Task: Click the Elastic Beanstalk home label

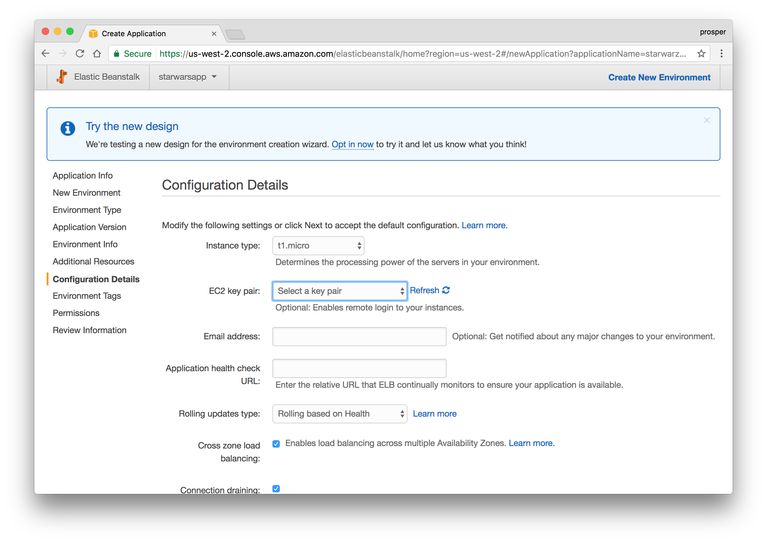Action: (x=107, y=77)
